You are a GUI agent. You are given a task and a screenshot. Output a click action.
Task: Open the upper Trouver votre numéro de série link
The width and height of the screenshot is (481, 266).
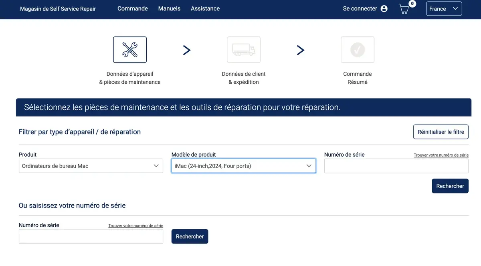tap(441, 155)
